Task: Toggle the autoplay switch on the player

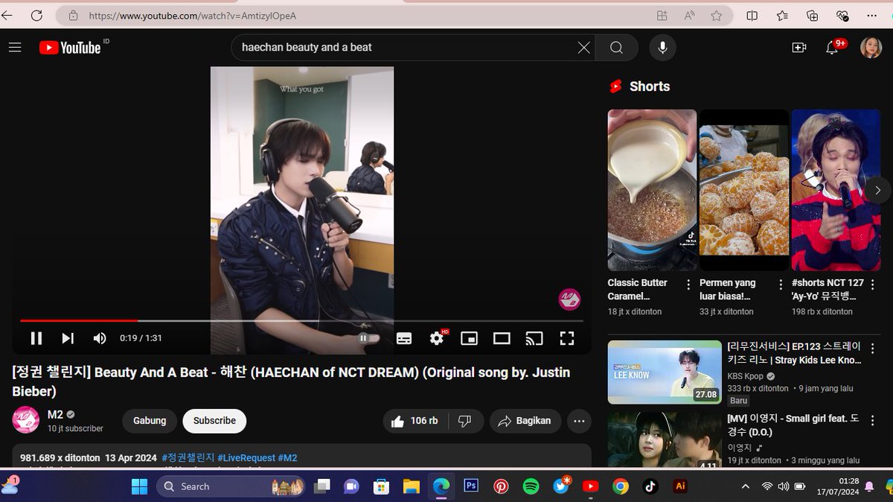Action: (x=368, y=338)
